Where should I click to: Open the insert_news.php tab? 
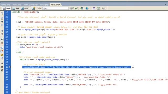tap(30, 5)
